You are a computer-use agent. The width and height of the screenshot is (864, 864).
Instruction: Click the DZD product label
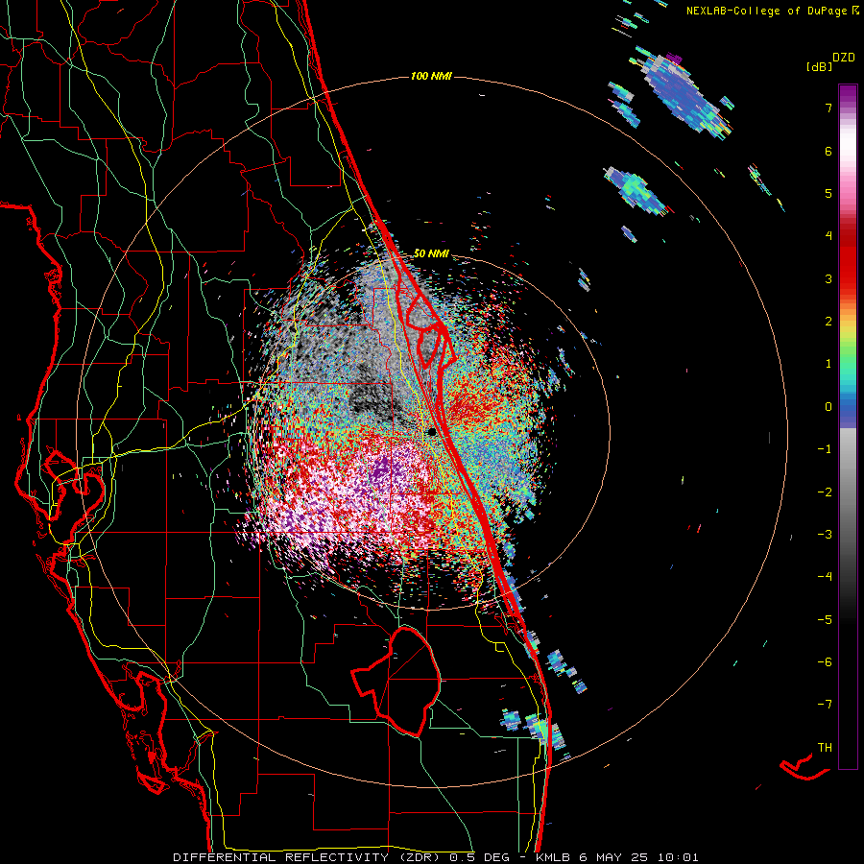844,58
